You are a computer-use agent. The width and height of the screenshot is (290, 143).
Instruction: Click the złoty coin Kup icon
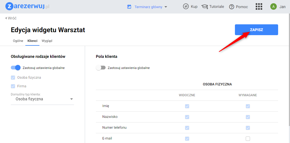pos(186,6)
